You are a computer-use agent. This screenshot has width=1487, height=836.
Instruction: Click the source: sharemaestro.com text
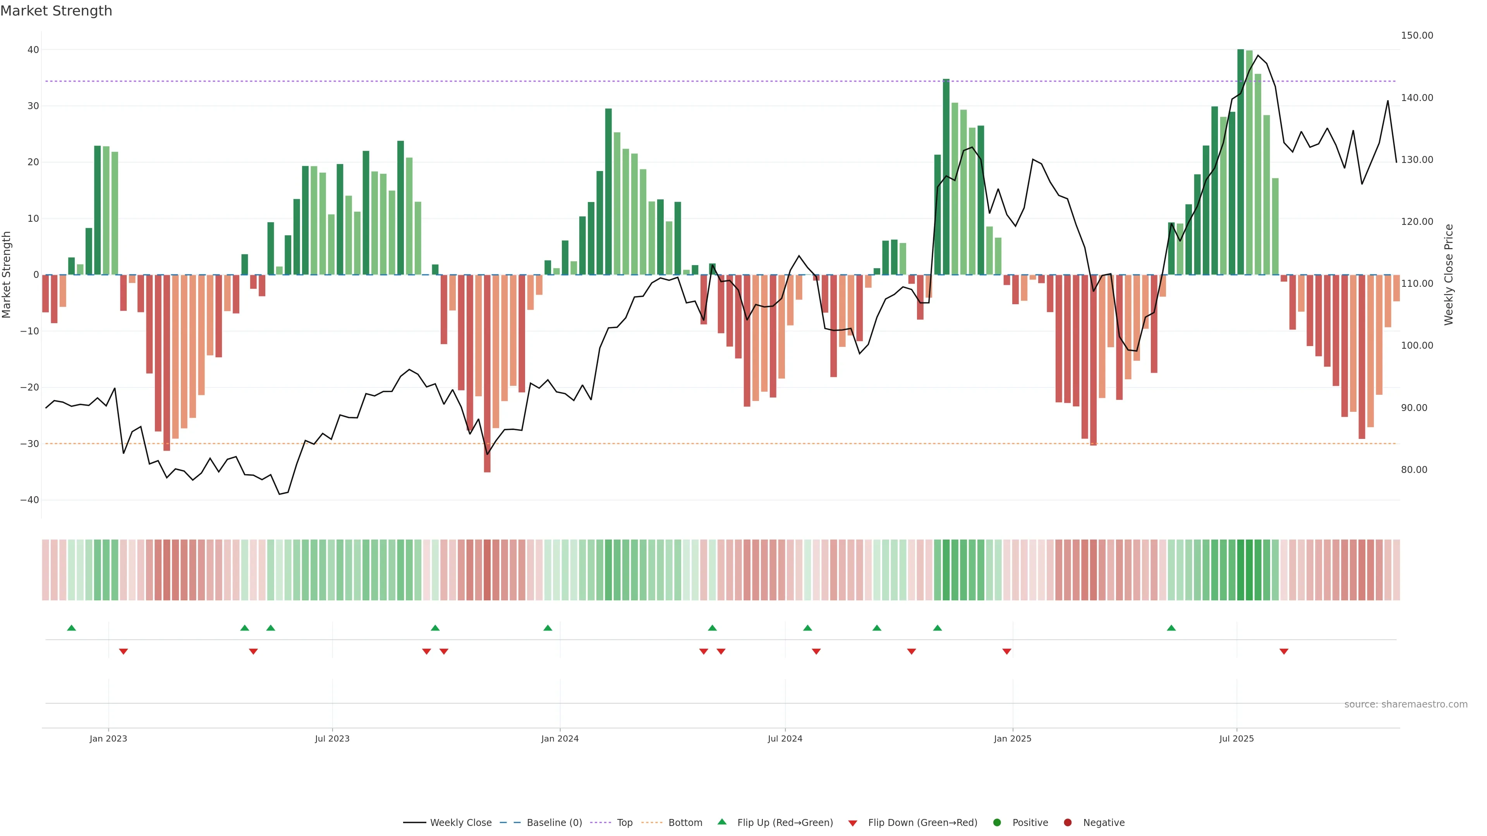tap(1406, 704)
